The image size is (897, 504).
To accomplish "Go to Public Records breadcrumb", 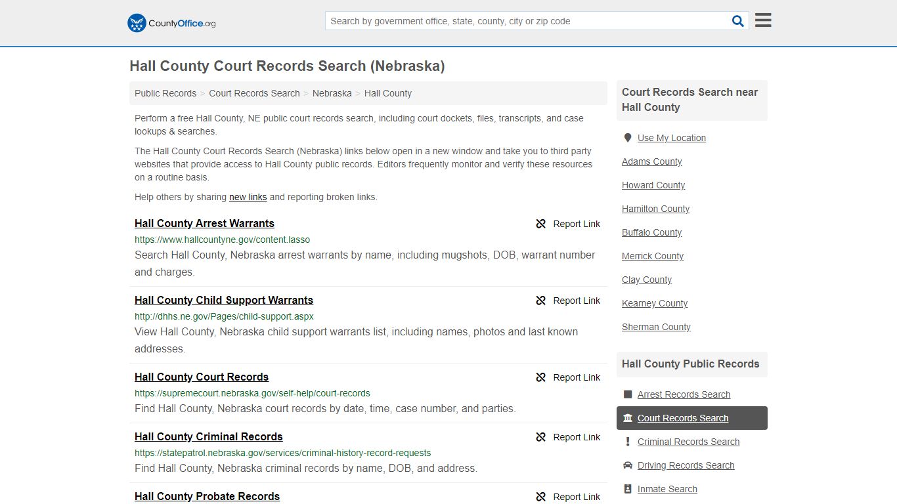I will (165, 93).
